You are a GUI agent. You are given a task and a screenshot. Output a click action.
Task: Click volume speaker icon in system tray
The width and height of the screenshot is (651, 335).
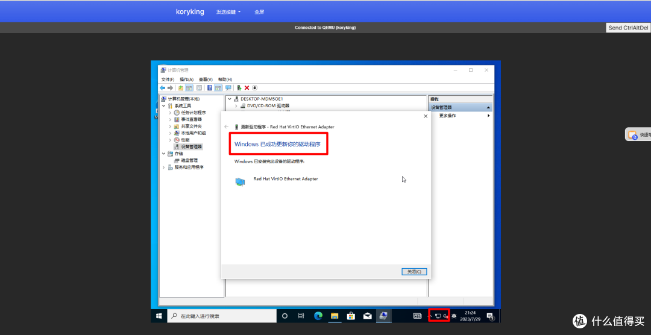[445, 316]
